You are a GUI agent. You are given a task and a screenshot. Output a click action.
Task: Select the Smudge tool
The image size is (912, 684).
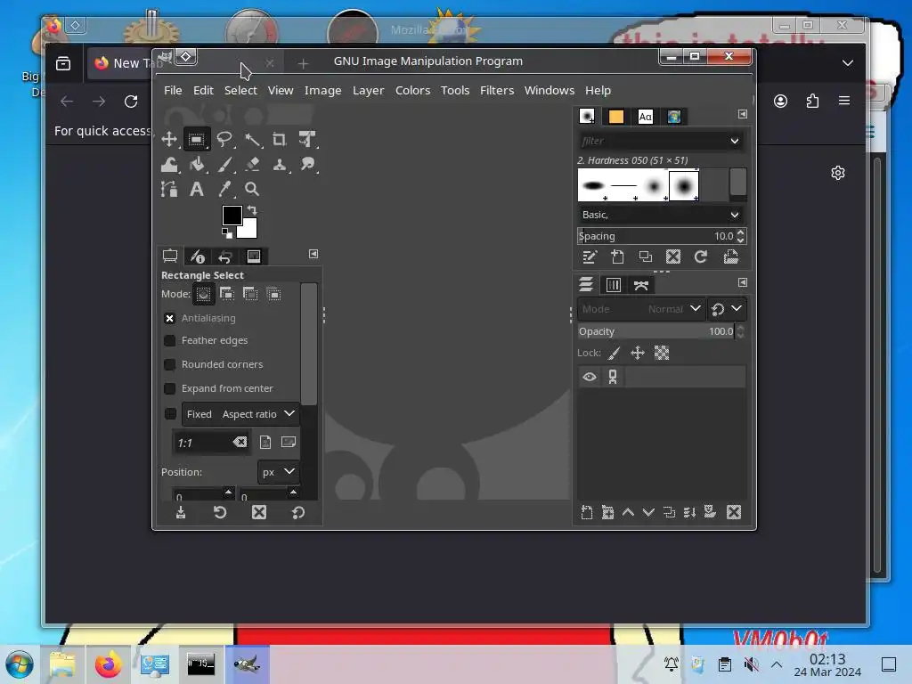pos(307,164)
